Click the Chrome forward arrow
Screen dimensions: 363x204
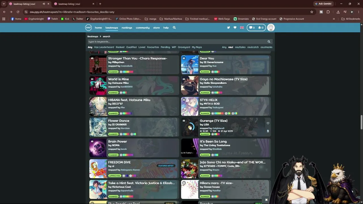pyautogui.click(x=11, y=12)
